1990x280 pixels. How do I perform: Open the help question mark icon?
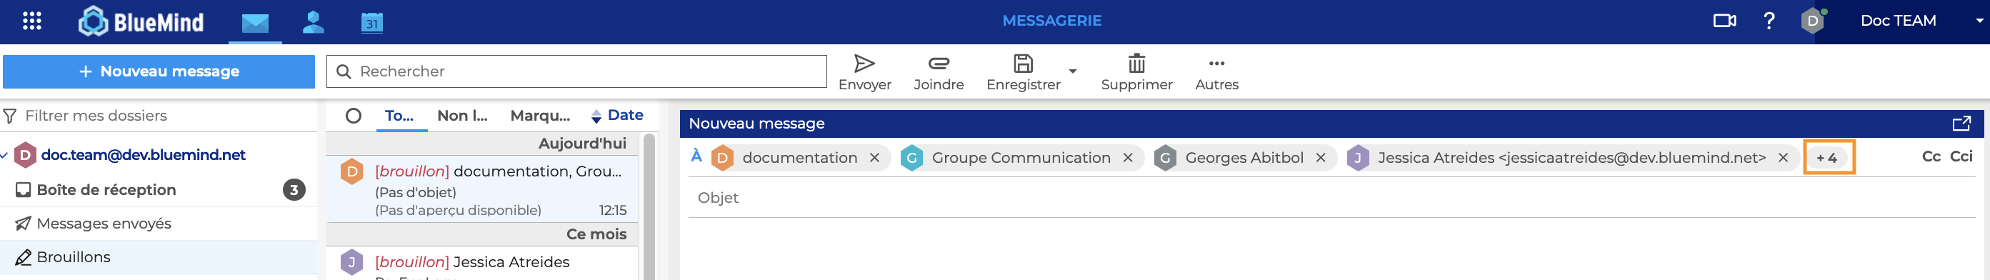[1769, 21]
